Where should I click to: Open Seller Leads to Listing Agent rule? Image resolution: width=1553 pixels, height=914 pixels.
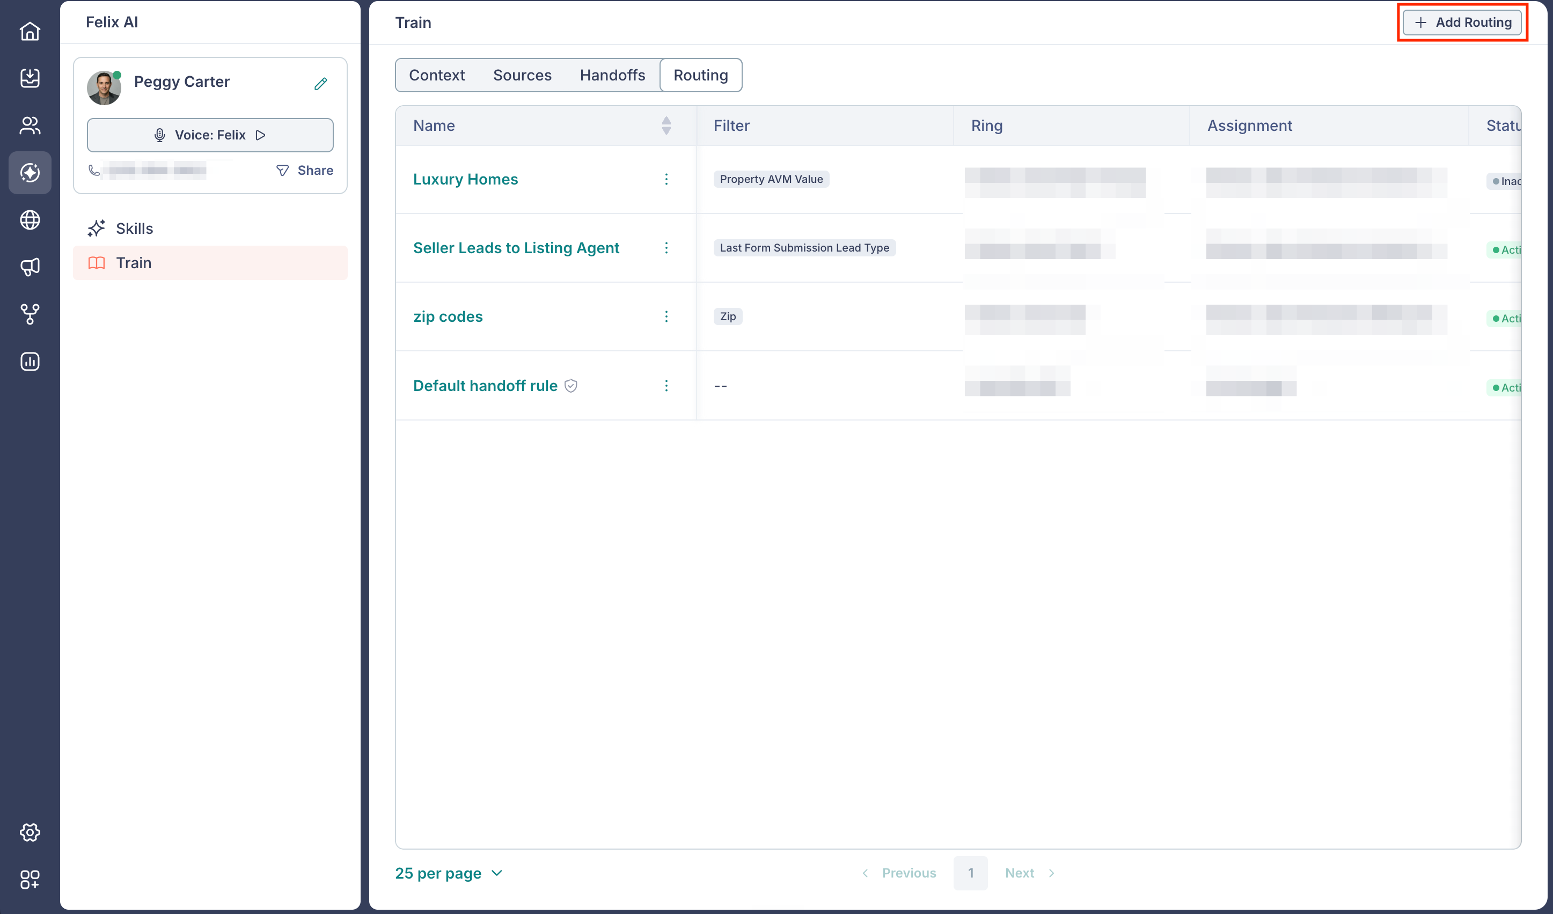coord(516,248)
